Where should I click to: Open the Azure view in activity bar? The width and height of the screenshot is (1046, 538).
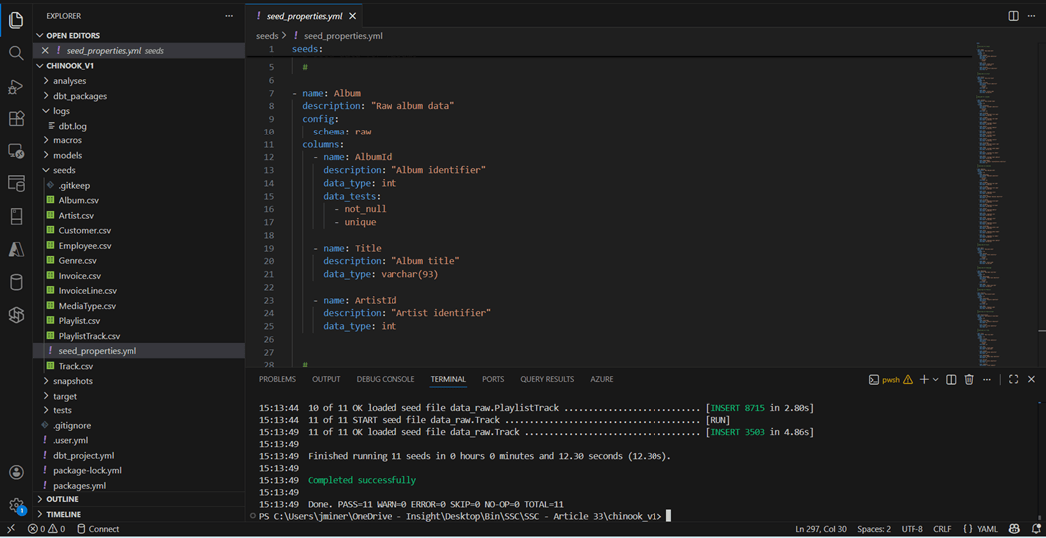(16, 249)
